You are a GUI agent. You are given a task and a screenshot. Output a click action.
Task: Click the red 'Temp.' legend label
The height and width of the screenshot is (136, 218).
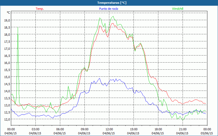[x=40, y=9]
